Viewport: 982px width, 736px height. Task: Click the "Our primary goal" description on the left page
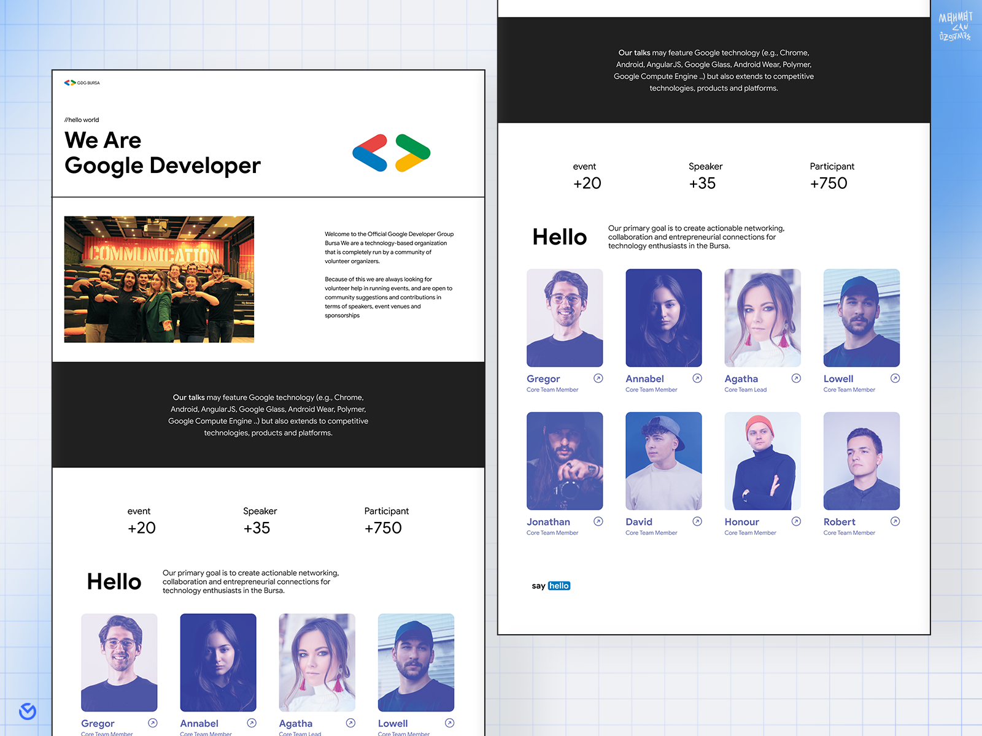250,582
